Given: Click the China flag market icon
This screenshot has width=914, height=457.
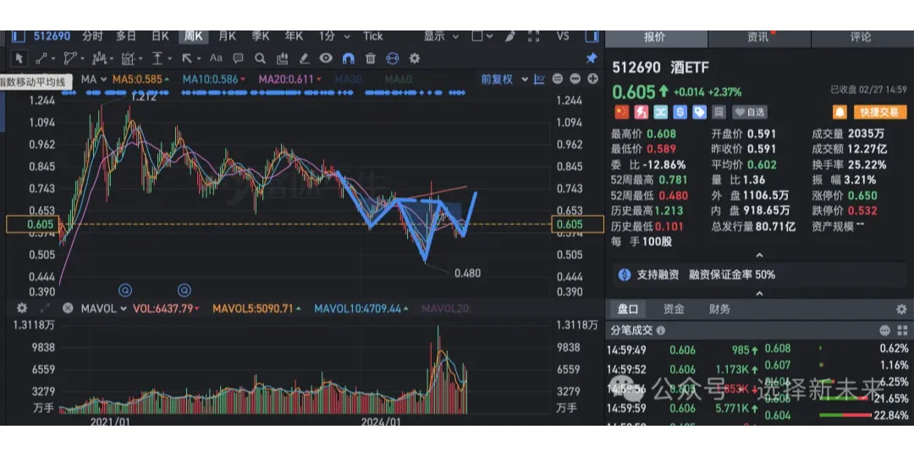Looking at the screenshot, I should pyautogui.click(x=621, y=112).
